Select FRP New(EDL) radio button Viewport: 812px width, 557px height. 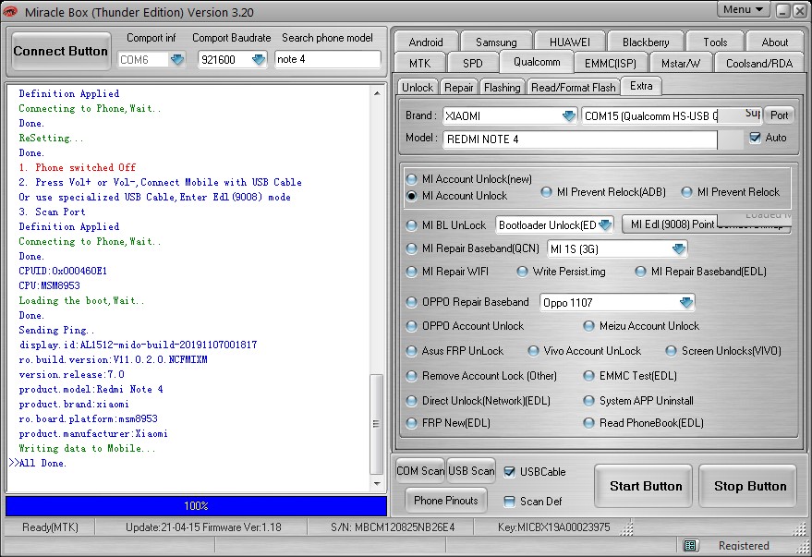tap(411, 423)
